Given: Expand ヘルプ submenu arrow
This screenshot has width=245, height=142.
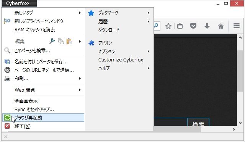Looking at the screenshot, I should (148, 68).
